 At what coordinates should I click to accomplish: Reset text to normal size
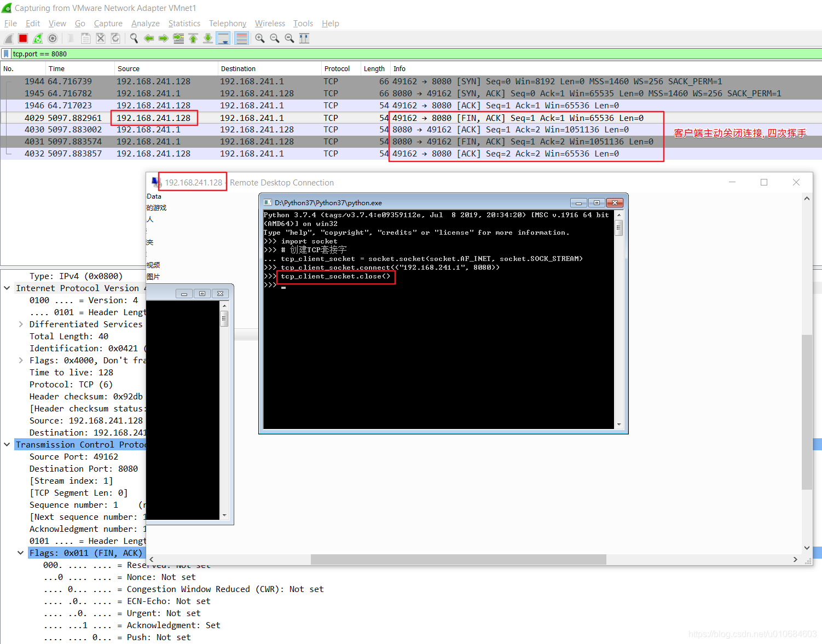click(x=290, y=38)
